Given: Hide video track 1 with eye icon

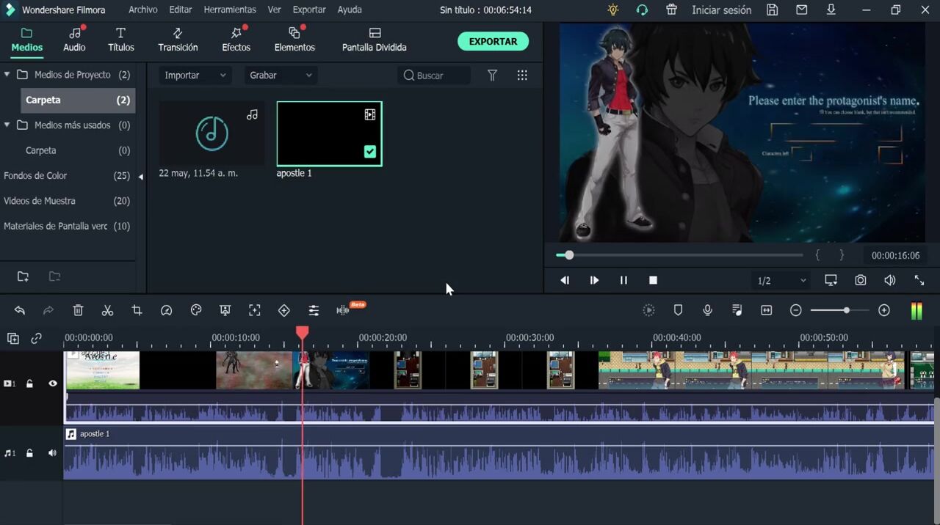Looking at the screenshot, I should click(52, 383).
